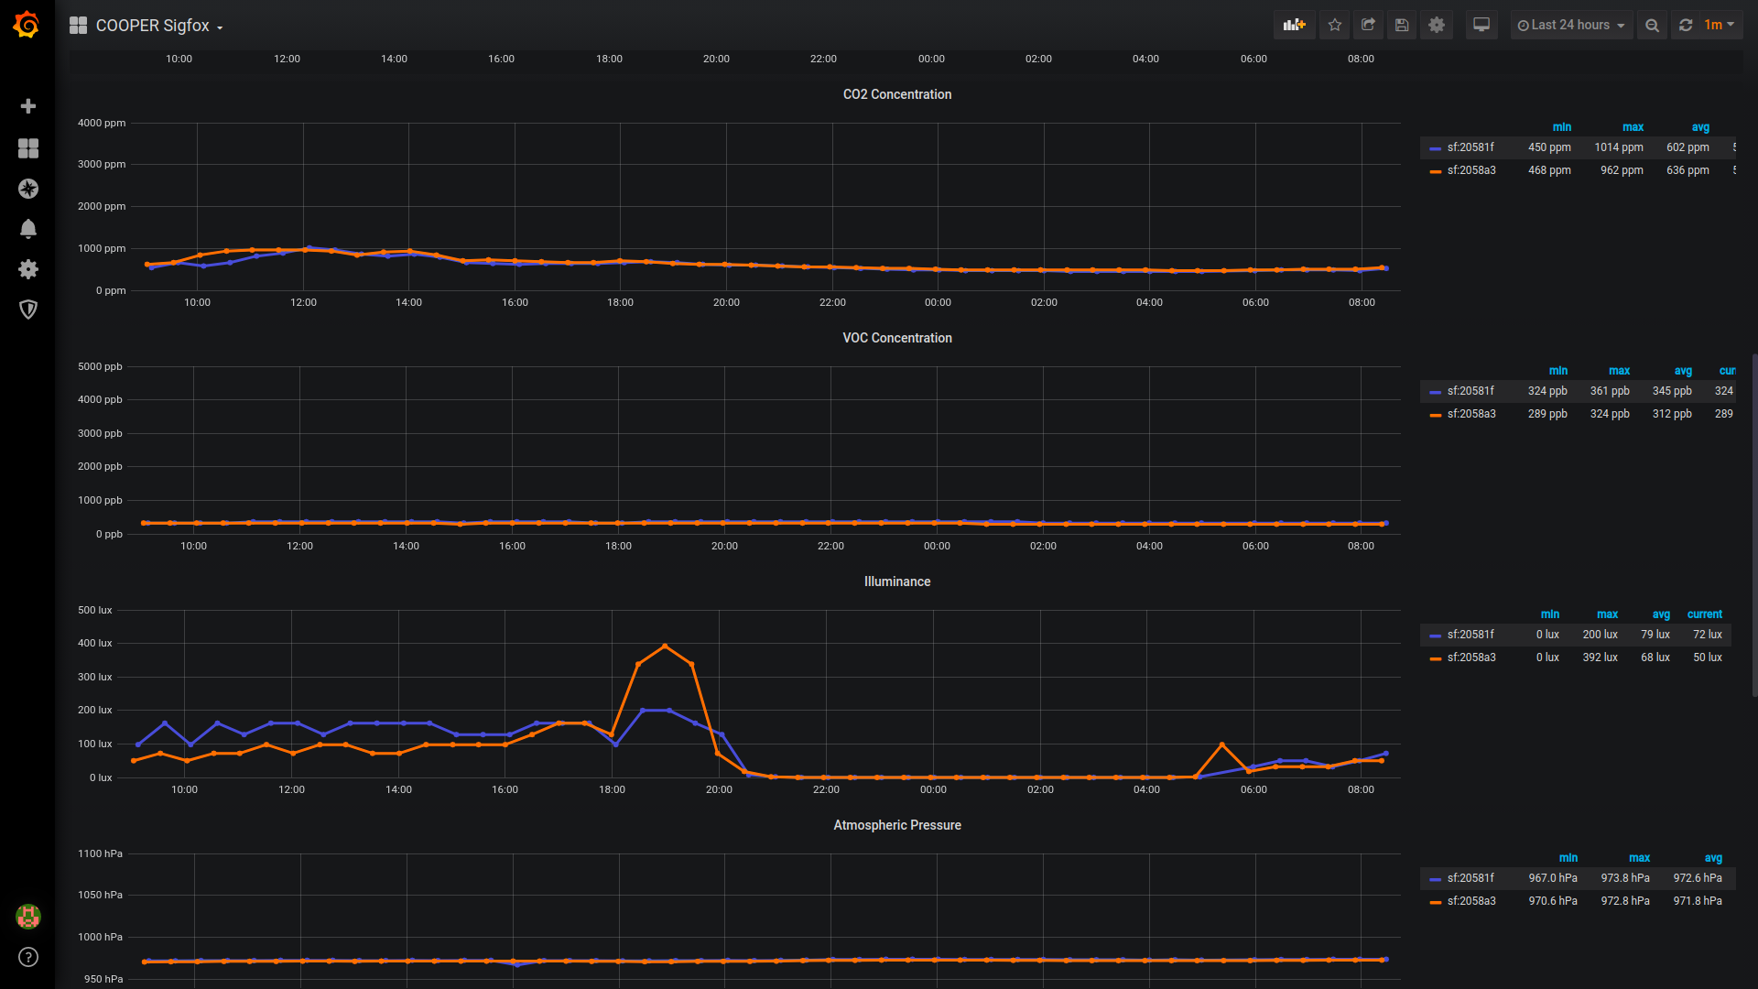The width and height of the screenshot is (1758, 989).
Task: Cycle view mode monitor icon
Action: point(1481,26)
